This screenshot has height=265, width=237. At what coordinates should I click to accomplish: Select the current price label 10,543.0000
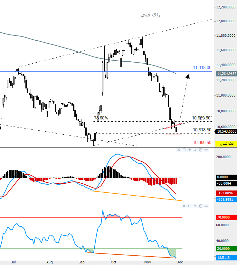coord(226,131)
